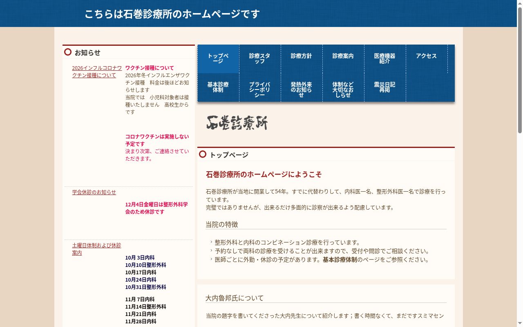Click the 10月10日整形外科 schedule entry
The image size is (523, 327).
146,265
